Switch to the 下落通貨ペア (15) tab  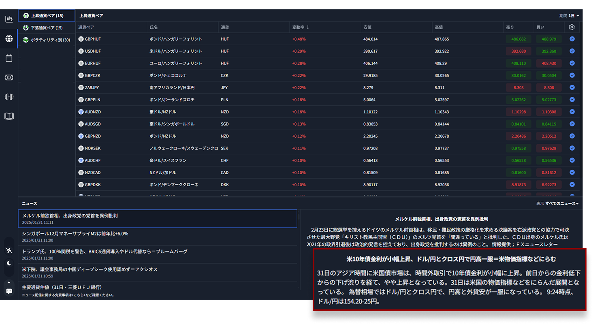coord(46,28)
